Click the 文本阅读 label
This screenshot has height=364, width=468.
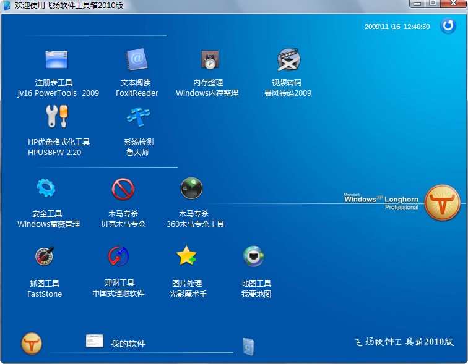click(x=136, y=83)
